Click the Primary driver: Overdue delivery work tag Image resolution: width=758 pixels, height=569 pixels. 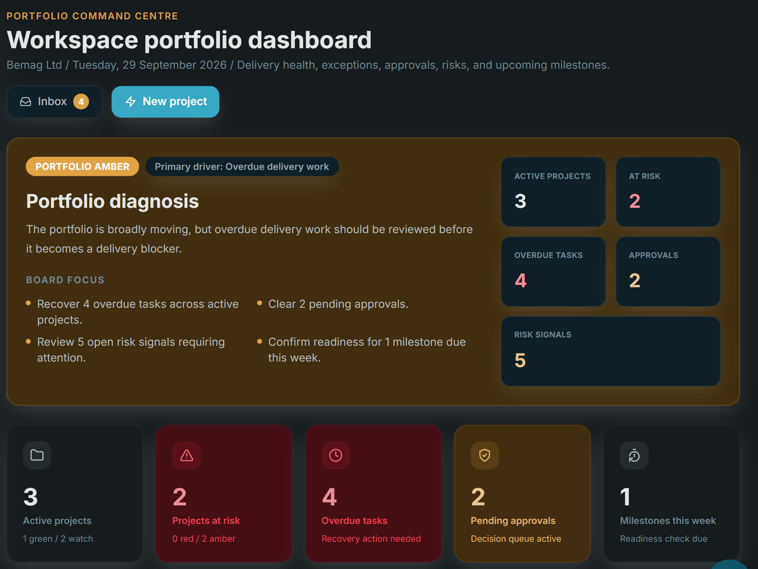(242, 166)
